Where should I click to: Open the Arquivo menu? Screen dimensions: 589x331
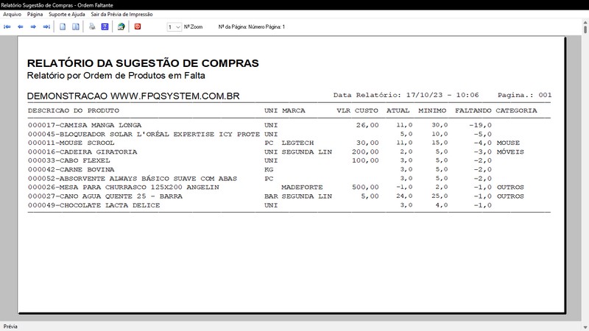(12, 14)
